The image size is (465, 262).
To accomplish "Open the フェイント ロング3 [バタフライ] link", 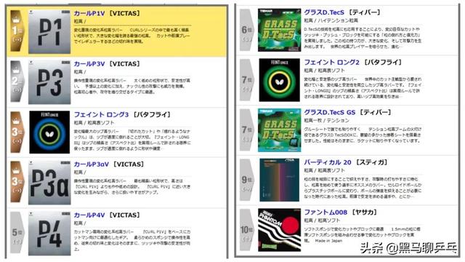I will [x=122, y=114].
